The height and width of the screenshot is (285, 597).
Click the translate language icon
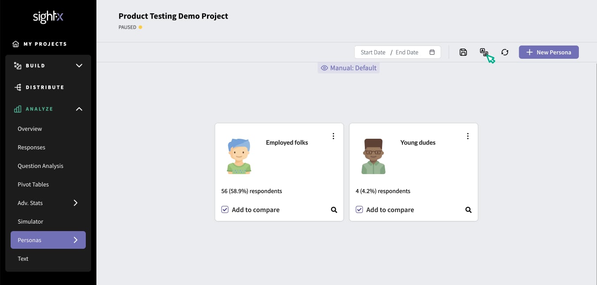(484, 52)
